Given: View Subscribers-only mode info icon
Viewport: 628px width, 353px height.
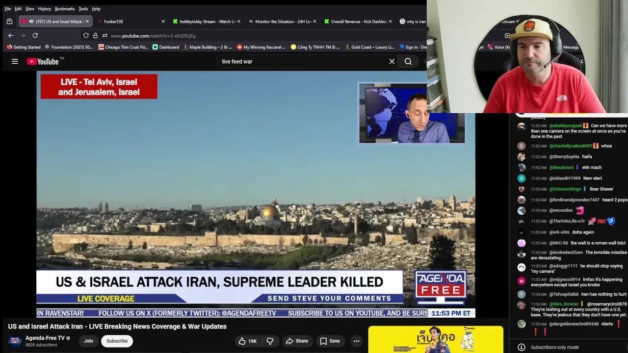Looking at the screenshot, I should 521,347.
